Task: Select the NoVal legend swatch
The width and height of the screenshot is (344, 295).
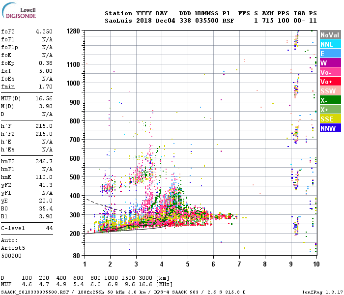Action: 330,35
